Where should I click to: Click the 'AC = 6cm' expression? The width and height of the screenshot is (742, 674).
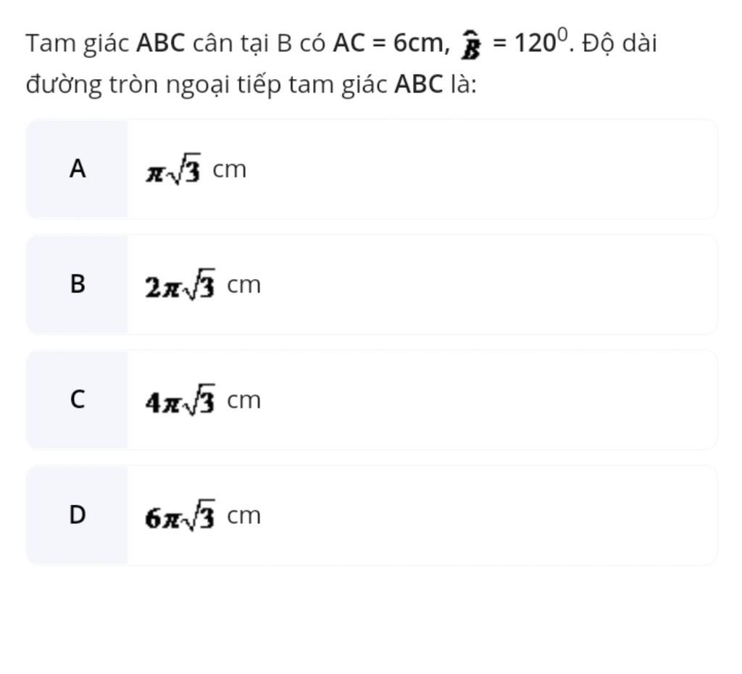pos(391,43)
